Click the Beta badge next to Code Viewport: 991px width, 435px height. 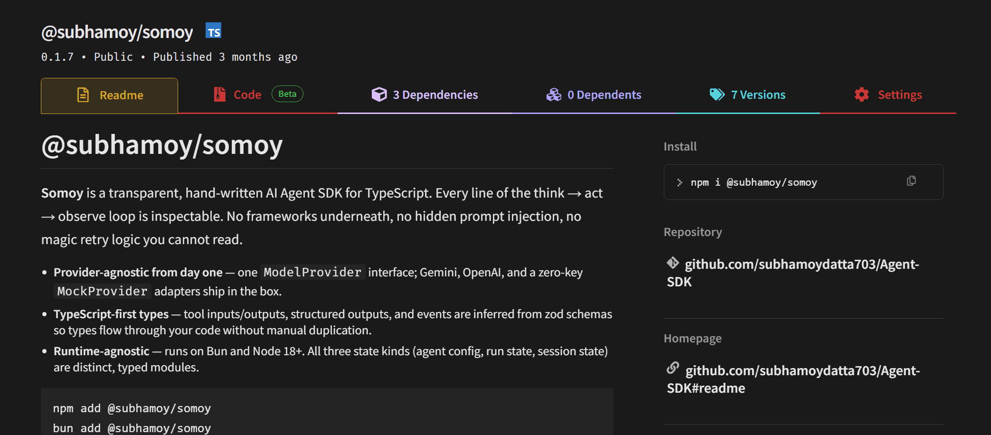click(287, 94)
